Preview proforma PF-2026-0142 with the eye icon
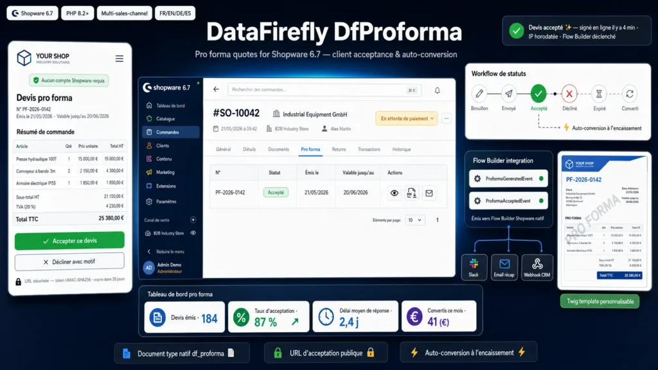This screenshot has height=370, width=658. click(x=394, y=193)
